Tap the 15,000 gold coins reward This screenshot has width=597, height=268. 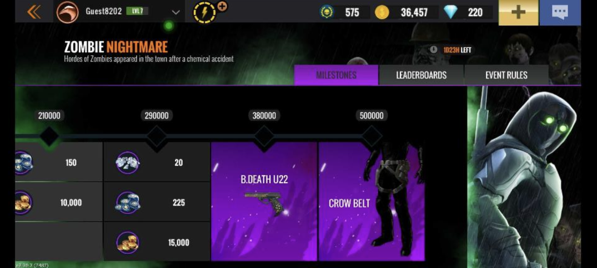[157, 242]
